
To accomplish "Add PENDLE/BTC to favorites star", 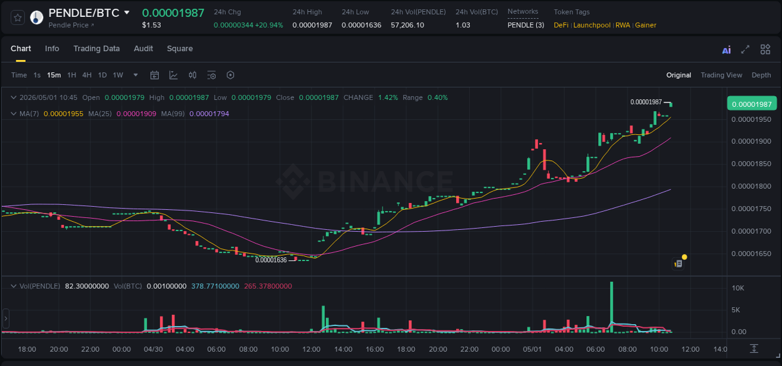I will click(18, 17).
